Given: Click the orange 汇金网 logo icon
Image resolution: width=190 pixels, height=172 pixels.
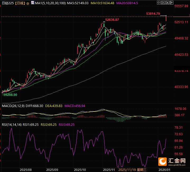Looking at the screenshot, I should 162,161.
